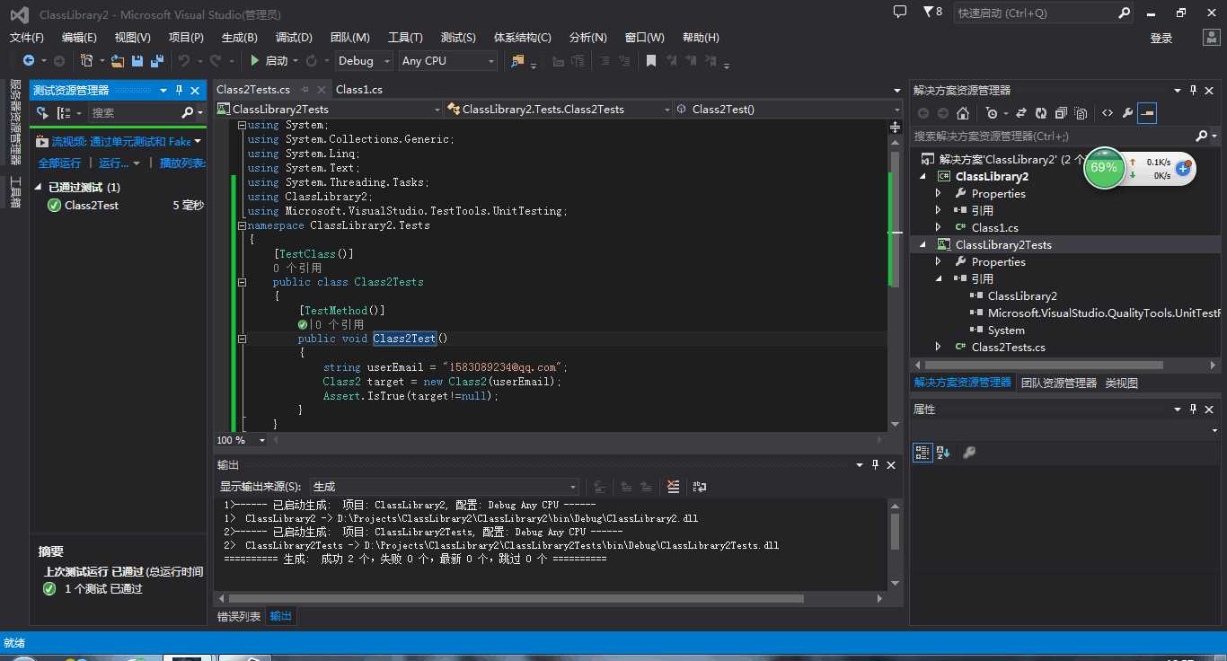1227x661 pixels.
Task: Click the pending changes filter clock icon
Action: pyautogui.click(x=991, y=113)
